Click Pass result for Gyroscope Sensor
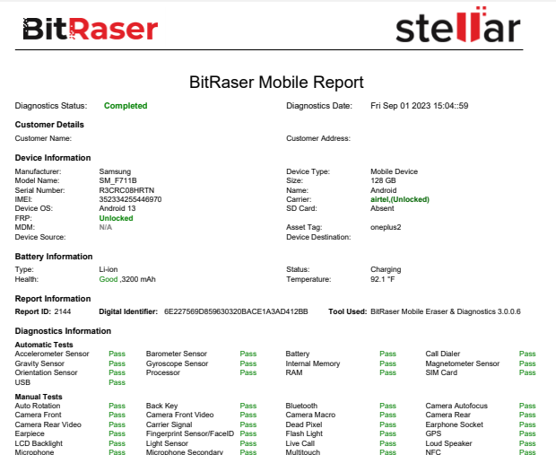The width and height of the screenshot is (556, 455). (x=248, y=363)
